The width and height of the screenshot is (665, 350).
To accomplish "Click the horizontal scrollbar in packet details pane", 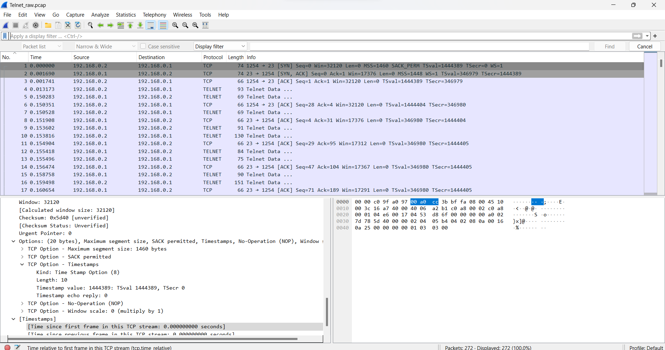I will [152, 339].
